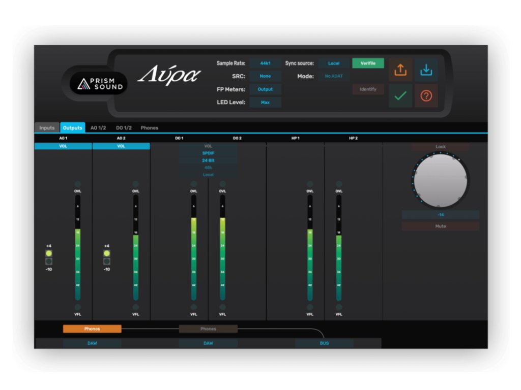Screen dimensions: 521x390
Task: Open the Sample Rate 44k1 dropdown
Action: coord(265,63)
